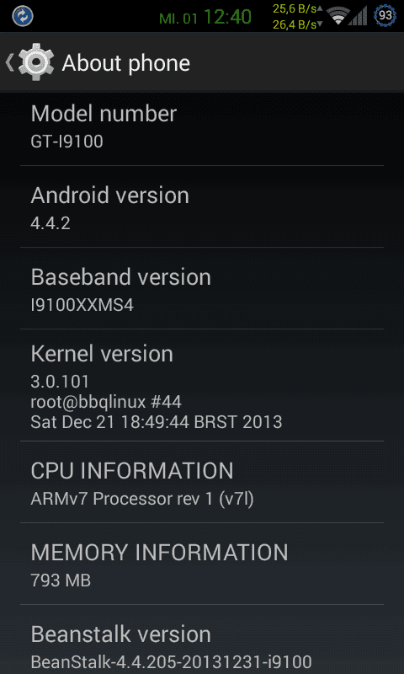Tap the 25,6 B/s upload speed indicator

coord(297,9)
